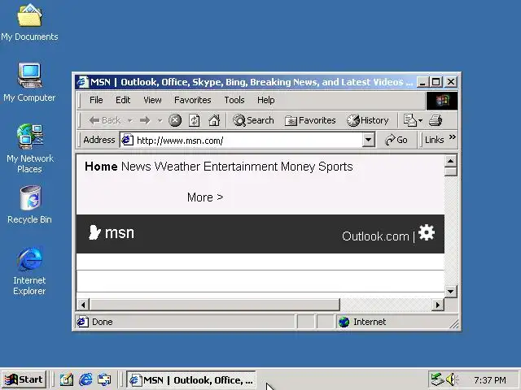The image size is (521, 390).
Task: Launch Internet Explorer from quick launch
Action: pos(85,379)
